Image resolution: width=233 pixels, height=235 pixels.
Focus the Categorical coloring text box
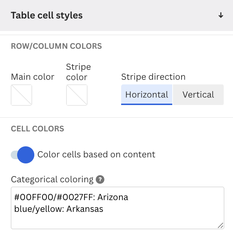point(118,208)
